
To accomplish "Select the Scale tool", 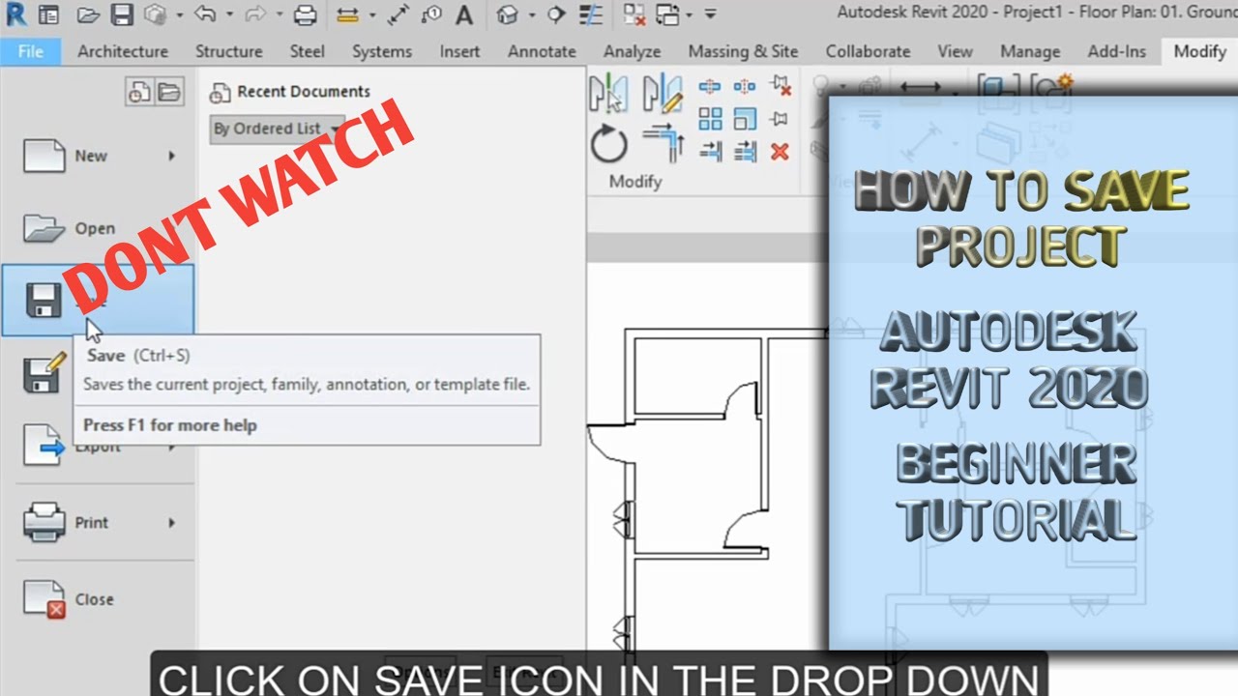I will pos(745,119).
